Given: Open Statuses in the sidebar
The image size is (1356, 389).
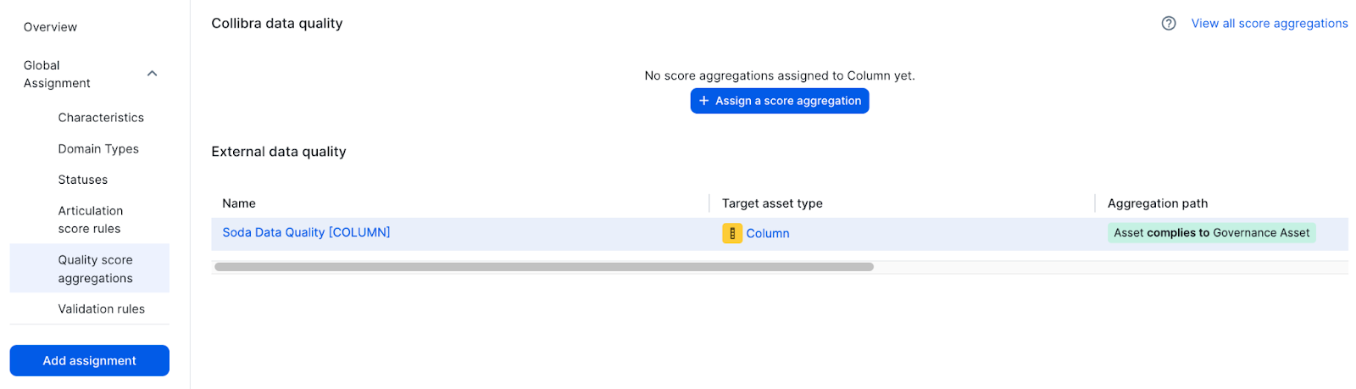Looking at the screenshot, I should (x=83, y=180).
